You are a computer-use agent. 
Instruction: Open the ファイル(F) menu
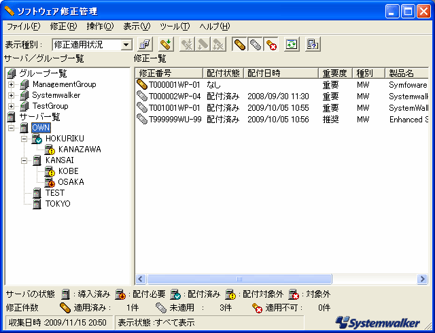(23, 27)
